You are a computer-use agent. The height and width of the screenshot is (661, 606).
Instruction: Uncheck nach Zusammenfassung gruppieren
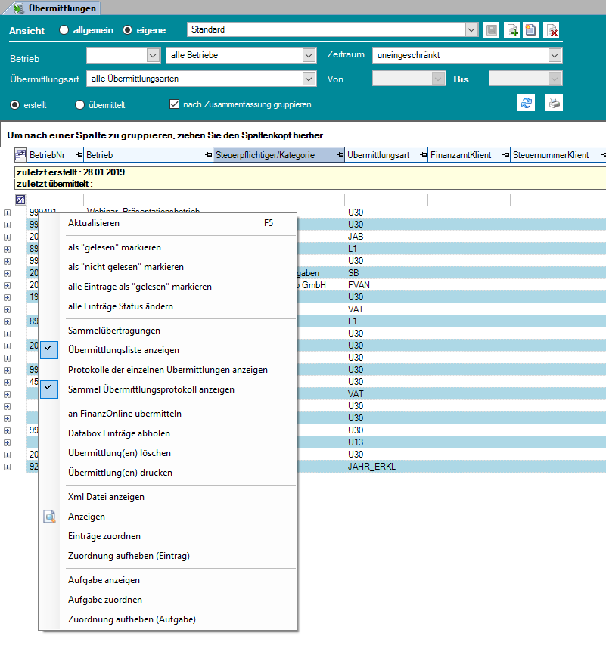(174, 104)
